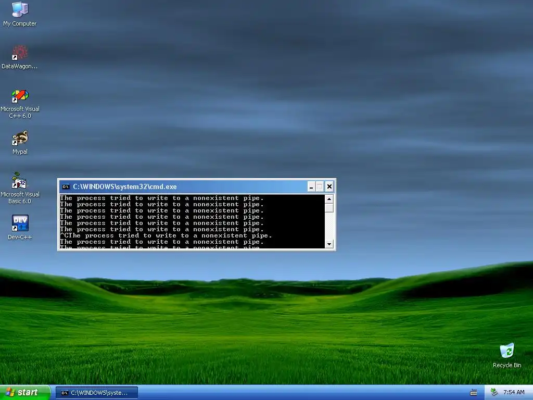Select the Dev-C++ desktop shortcut

click(20, 227)
